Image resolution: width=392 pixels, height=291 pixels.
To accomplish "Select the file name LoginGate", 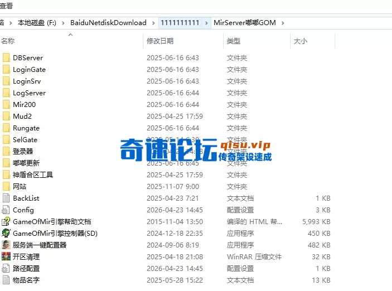I will click(29, 70).
